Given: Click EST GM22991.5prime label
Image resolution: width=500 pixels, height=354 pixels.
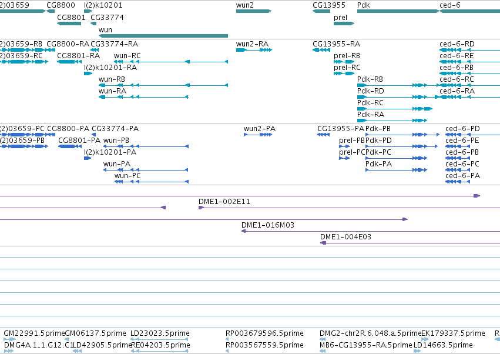Looking at the screenshot, I should pyautogui.click(x=34, y=333).
